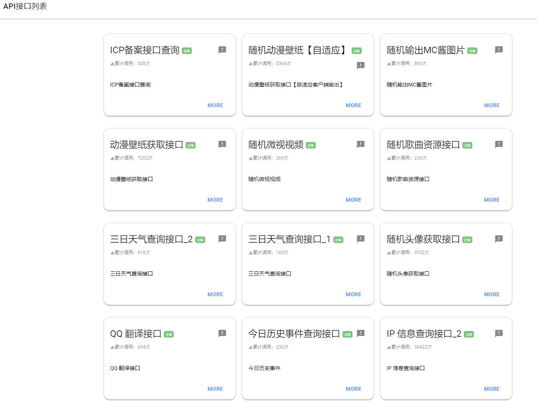Open MORE for ICP备案接口查询
This screenshot has height=411, width=537.
tap(215, 105)
